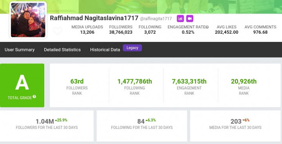Click the 25.9% followers increase indicator
The width and height of the screenshot is (282, 144).
click(61, 120)
